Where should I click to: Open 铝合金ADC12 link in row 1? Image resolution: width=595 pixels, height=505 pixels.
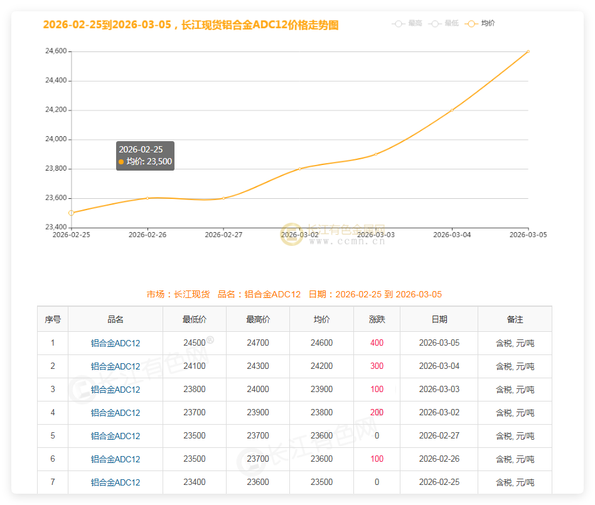pyautogui.click(x=115, y=343)
